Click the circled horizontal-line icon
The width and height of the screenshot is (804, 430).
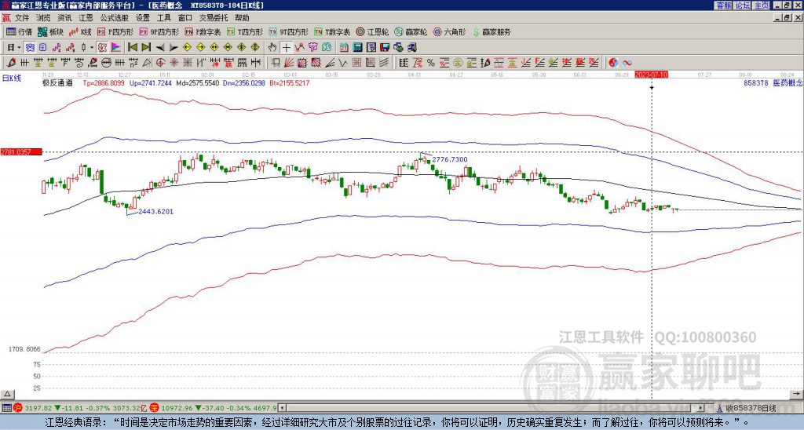click(106, 63)
